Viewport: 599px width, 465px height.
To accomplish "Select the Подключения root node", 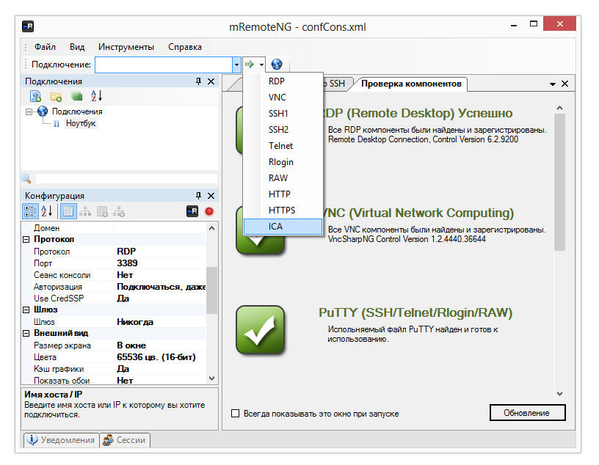I will click(77, 111).
